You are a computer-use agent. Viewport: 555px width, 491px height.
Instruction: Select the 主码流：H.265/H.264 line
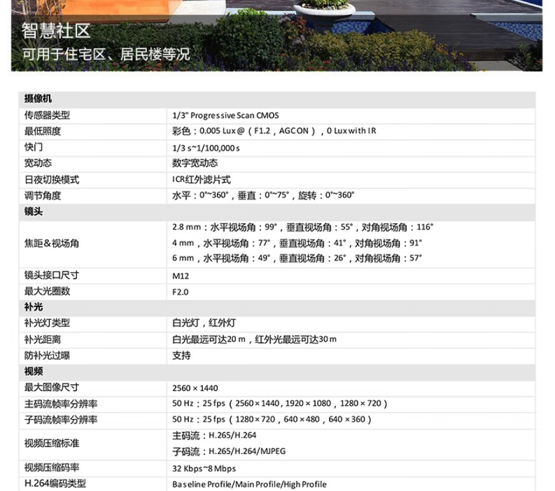pyautogui.click(x=214, y=436)
